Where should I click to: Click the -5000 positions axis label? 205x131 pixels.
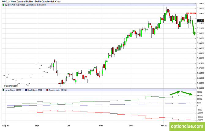coord(199,110)
